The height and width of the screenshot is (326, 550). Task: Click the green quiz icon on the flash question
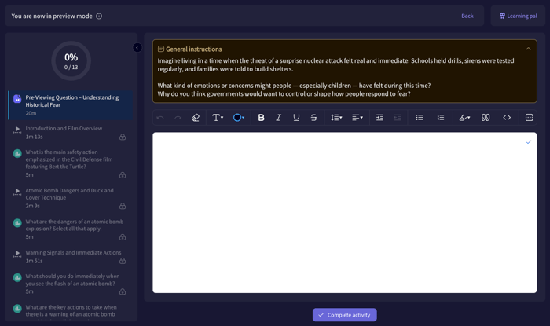click(17, 277)
